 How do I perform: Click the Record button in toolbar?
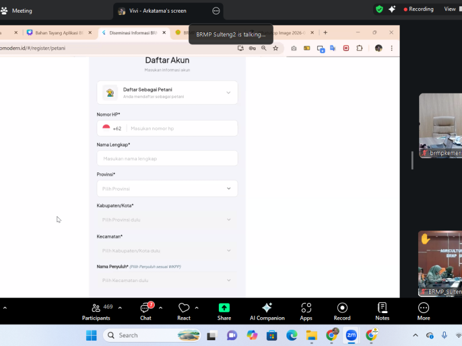coord(342,311)
